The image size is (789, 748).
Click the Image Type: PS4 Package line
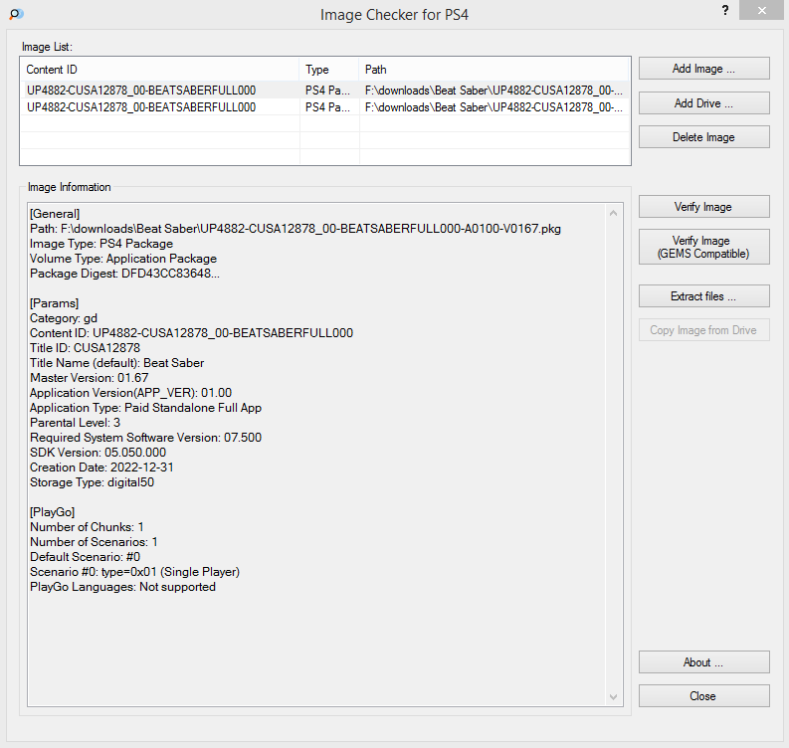coord(101,244)
